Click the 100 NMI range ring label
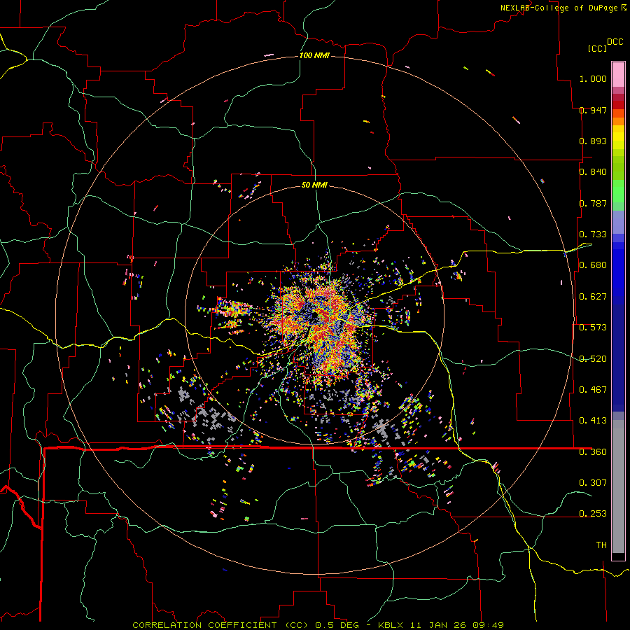This screenshot has height=630, width=630. tap(314, 55)
